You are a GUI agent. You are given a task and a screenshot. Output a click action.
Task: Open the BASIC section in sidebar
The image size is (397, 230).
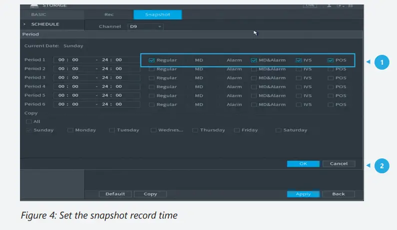39,14
